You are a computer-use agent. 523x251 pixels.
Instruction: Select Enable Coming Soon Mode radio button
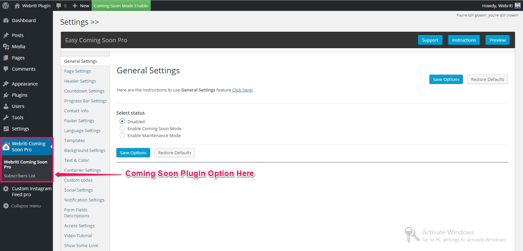pos(122,128)
